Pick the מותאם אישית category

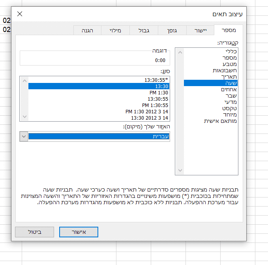(x=211, y=121)
